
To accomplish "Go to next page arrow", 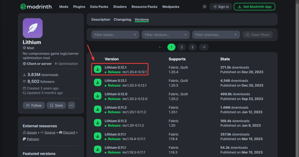I will (x=204, y=47).
